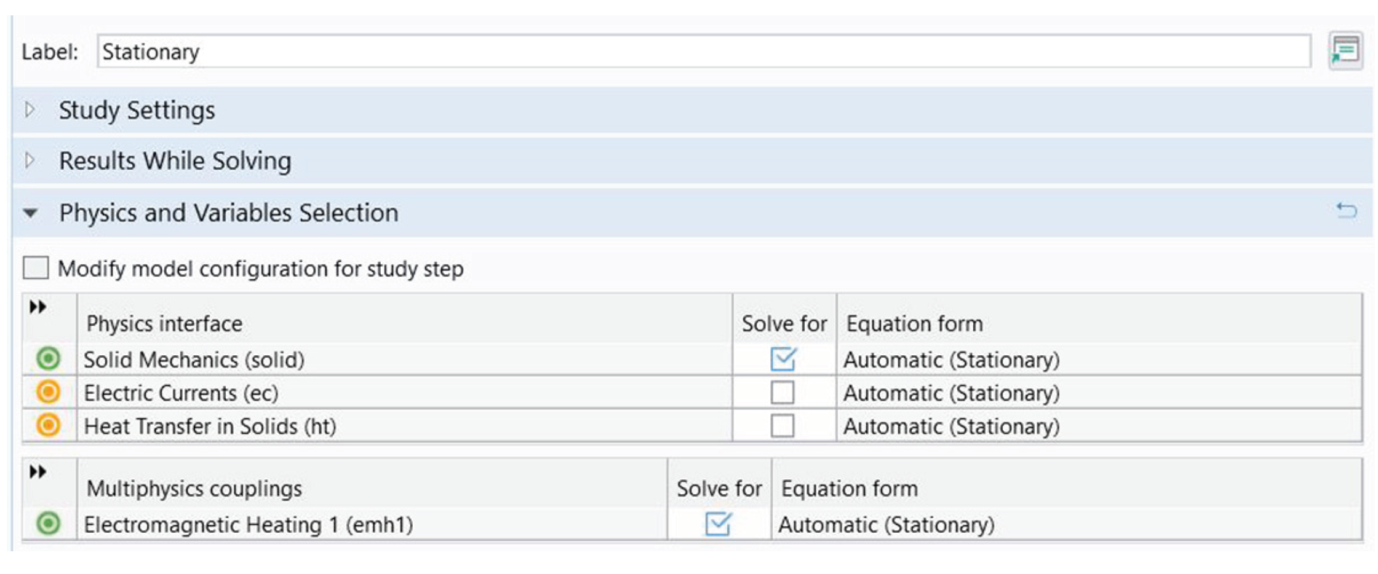The image size is (1378, 574).
Task: Open the Equation form dropdown for Solid Mechanics
Action: click(952, 360)
